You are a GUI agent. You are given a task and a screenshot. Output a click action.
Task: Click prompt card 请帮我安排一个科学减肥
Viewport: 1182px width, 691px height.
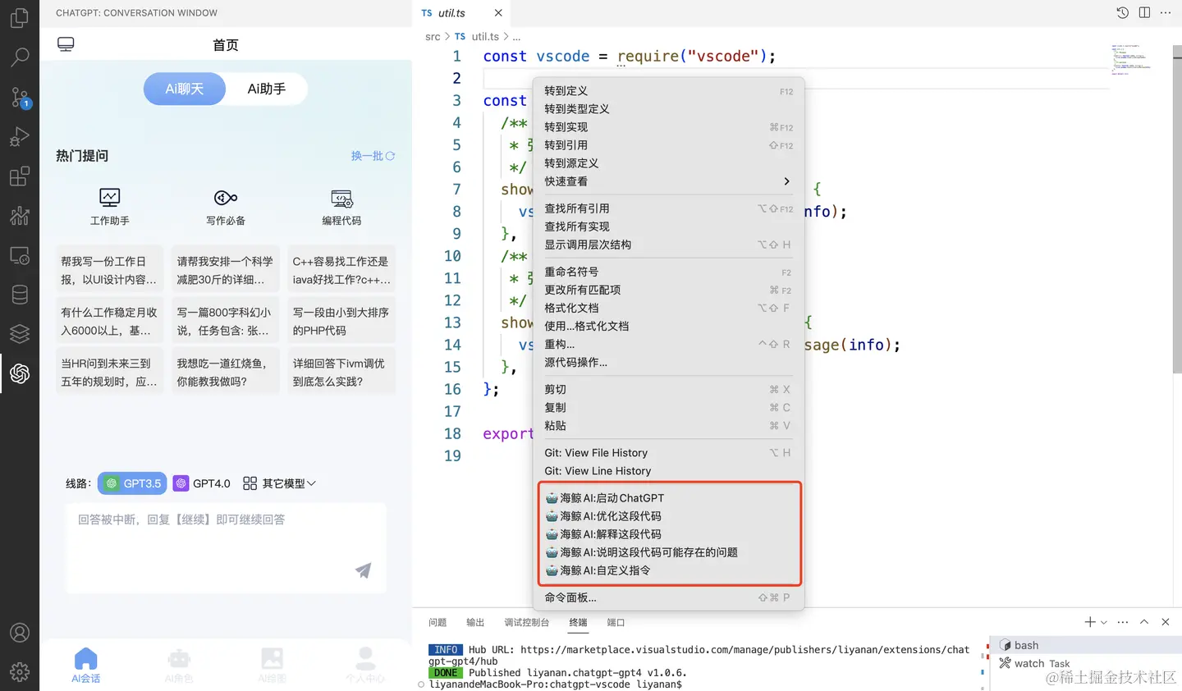(x=226, y=271)
